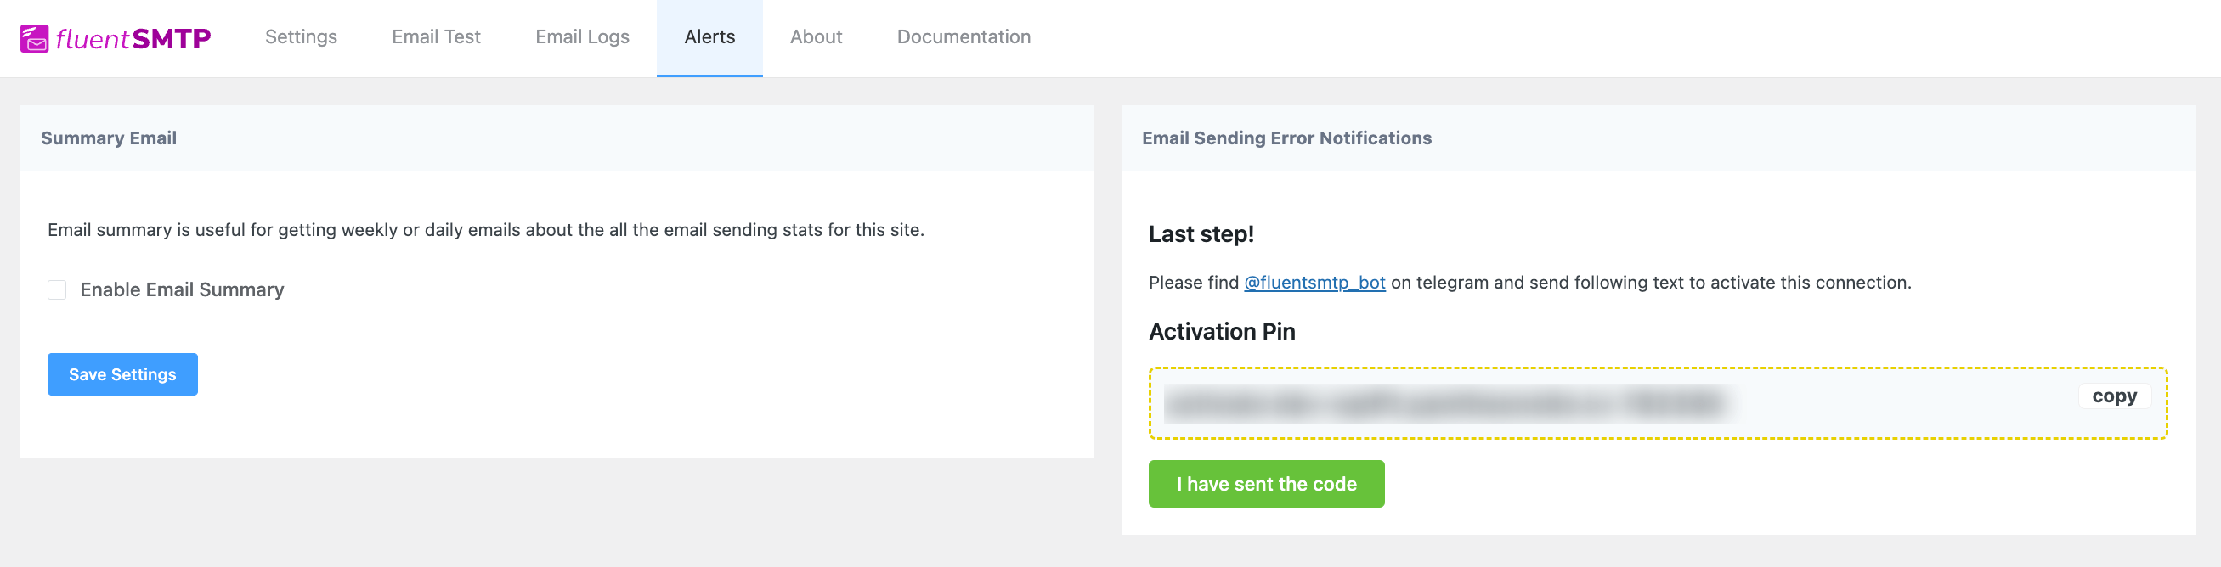Copy the activation pin

[x=2114, y=396]
